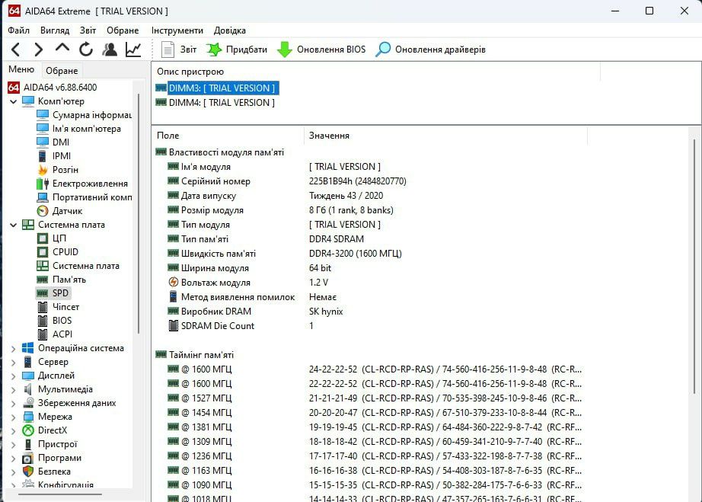Select the Програми tree item
Viewport: 702px width, 502px height.
point(52,458)
